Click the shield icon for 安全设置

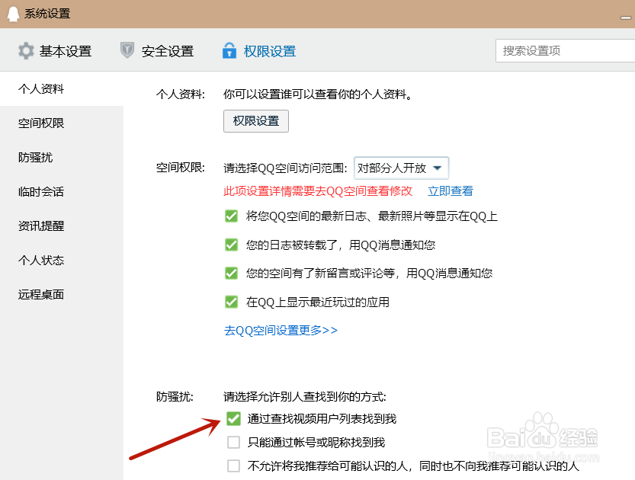(x=127, y=50)
